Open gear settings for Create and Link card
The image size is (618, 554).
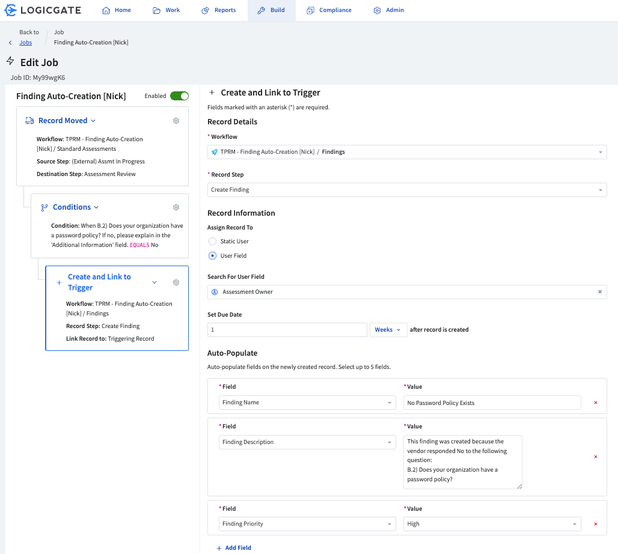click(176, 282)
